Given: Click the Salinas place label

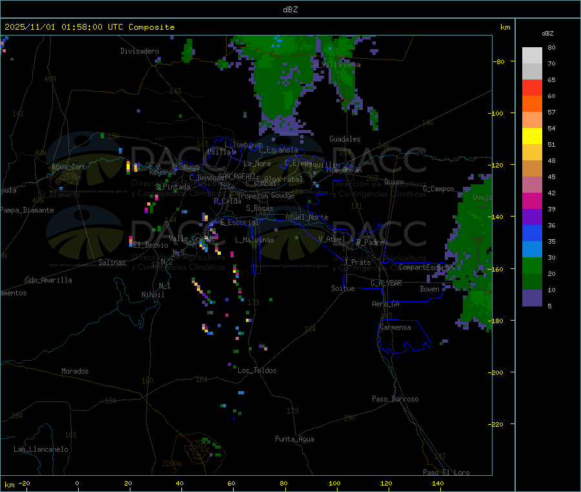Looking at the screenshot, I should (x=112, y=262).
